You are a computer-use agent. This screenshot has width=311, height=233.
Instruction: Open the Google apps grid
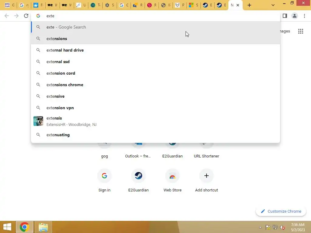(300, 31)
